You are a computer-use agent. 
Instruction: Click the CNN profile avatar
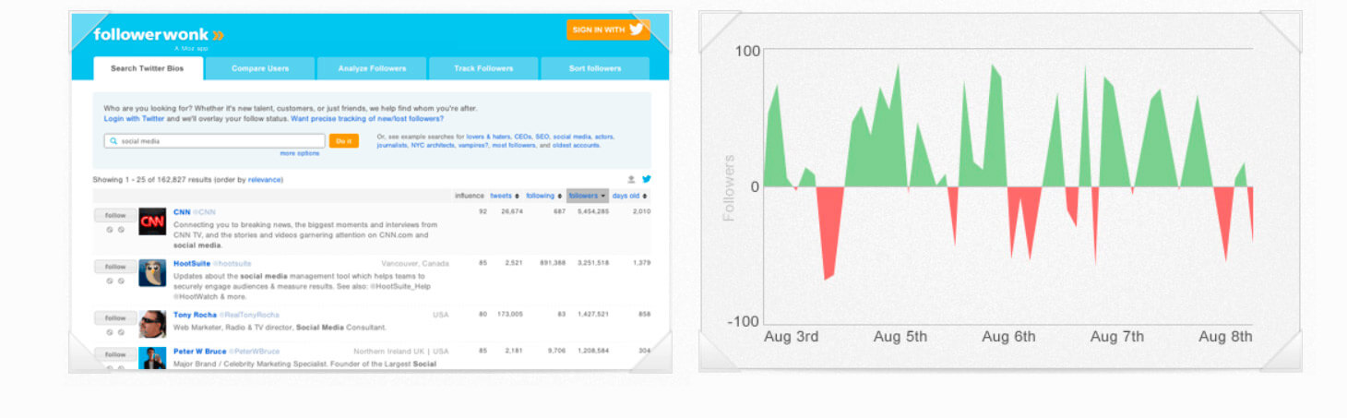(x=152, y=221)
